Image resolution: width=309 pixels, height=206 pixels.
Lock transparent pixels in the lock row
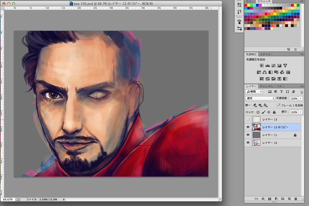pos(258,112)
